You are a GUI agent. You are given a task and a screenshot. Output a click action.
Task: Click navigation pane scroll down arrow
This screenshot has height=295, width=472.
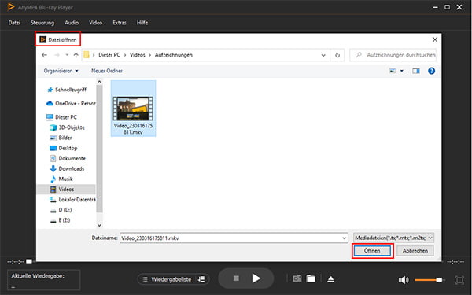pyautogui.click(x=99, y=225)
